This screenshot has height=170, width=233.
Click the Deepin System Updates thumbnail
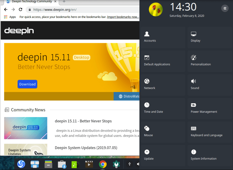[26, 149]
